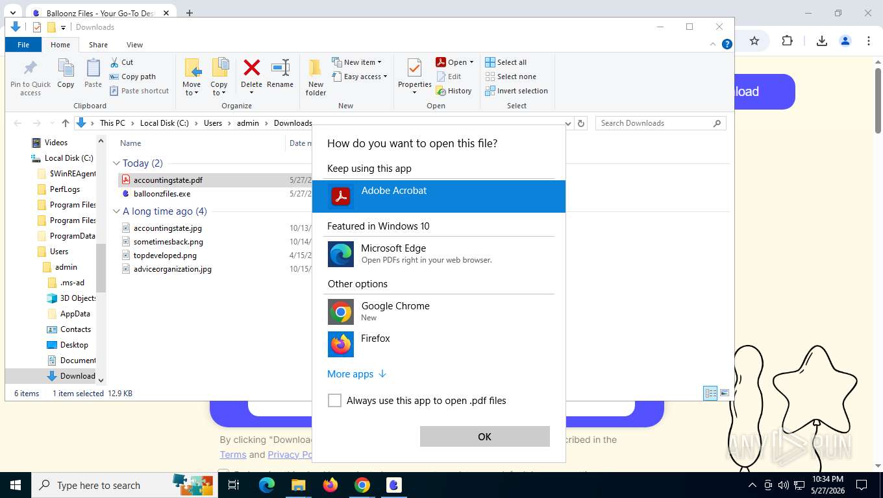Check Always use this app for .pdf files
This screenshot has height=498, width=883.
334,401
